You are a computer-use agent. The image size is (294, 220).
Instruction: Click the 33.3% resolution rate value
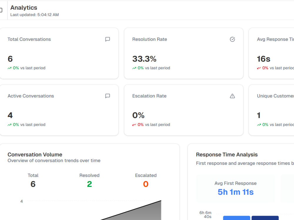click(x=144, y=59)
